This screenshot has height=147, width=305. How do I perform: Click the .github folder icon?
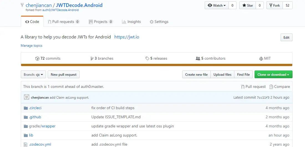pos(26,117)
